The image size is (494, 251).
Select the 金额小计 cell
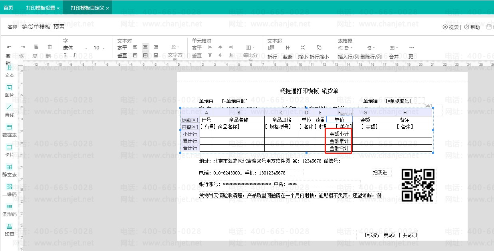pos(339,134)
